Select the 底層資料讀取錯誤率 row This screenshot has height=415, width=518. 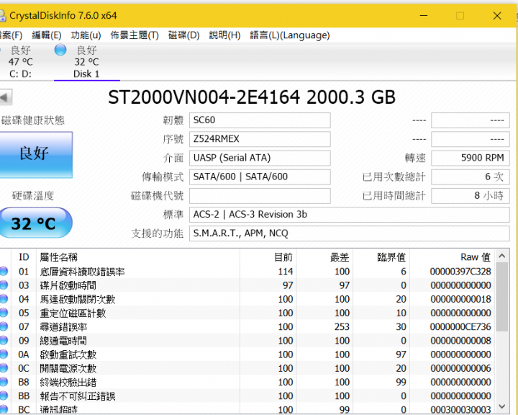pos(247,272)
